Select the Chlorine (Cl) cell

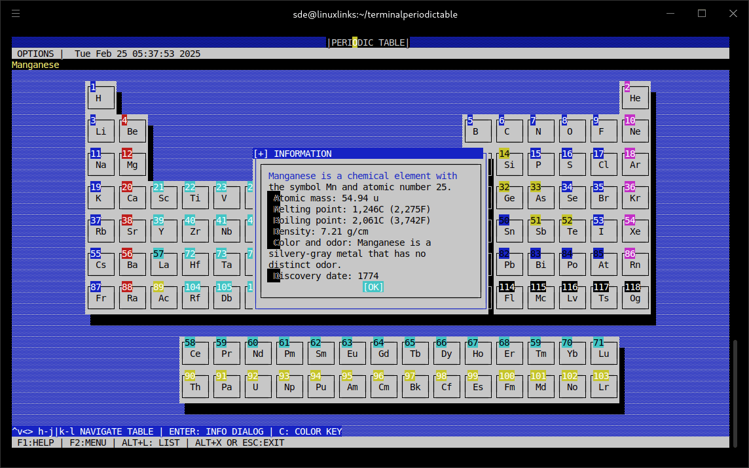pos(604,165)
